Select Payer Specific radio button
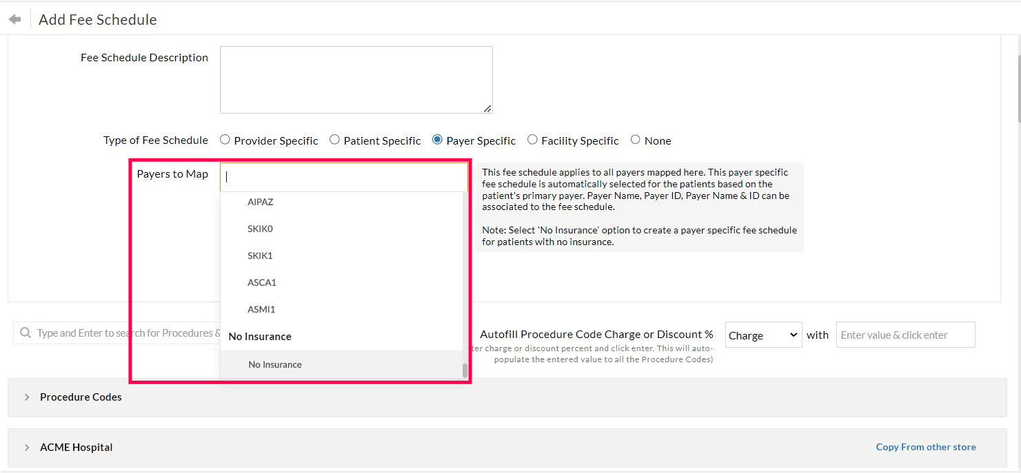This screenshot has height=473, width=1021. click(x=437, y=140)
